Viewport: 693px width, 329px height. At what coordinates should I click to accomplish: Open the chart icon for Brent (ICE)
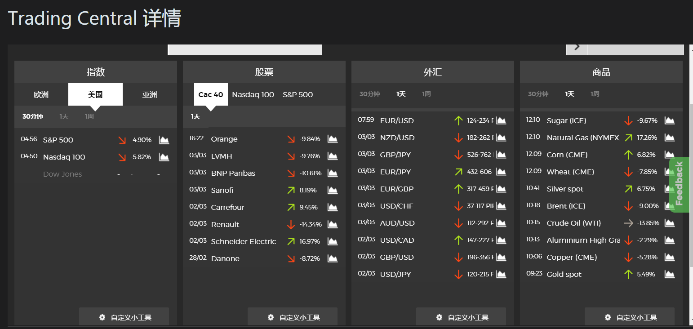pyautogui.click(x=670, y=206)
